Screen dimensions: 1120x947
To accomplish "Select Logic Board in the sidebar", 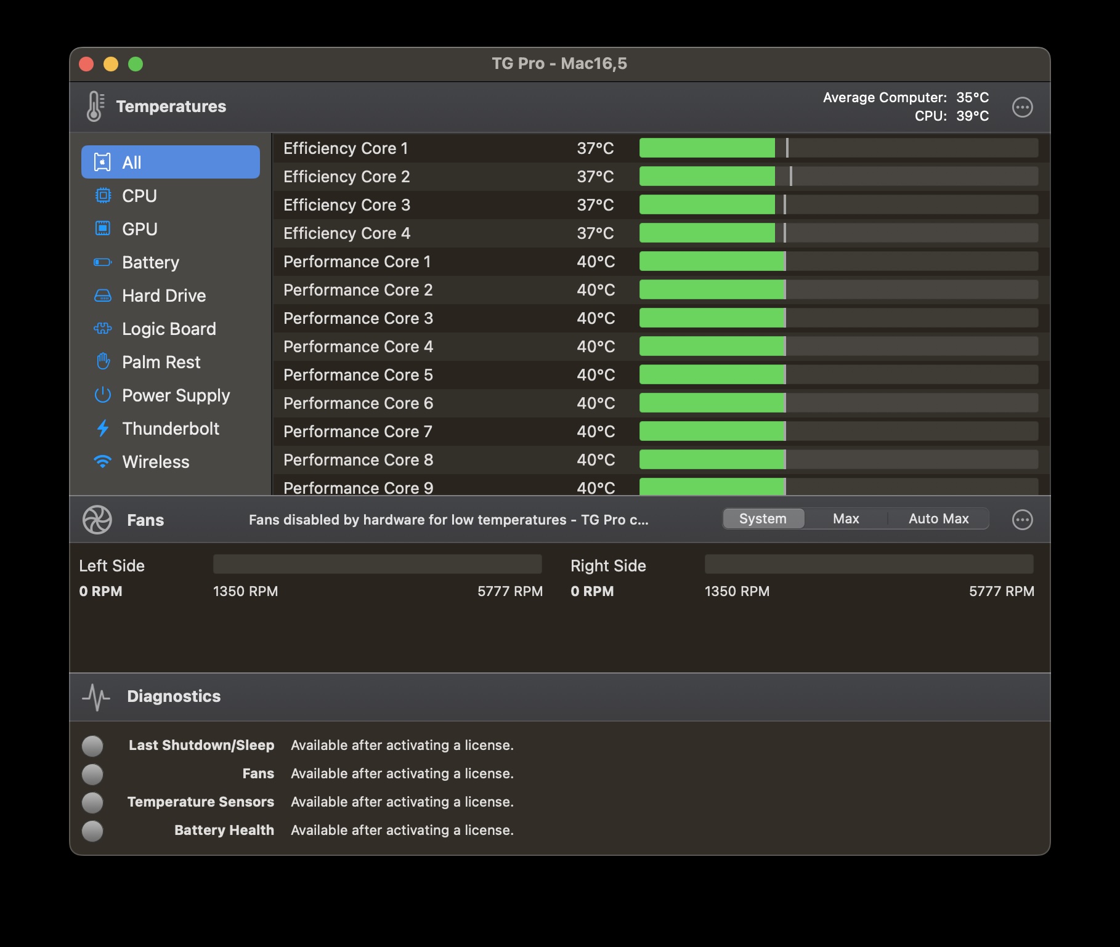I will (x=169, y=329).
